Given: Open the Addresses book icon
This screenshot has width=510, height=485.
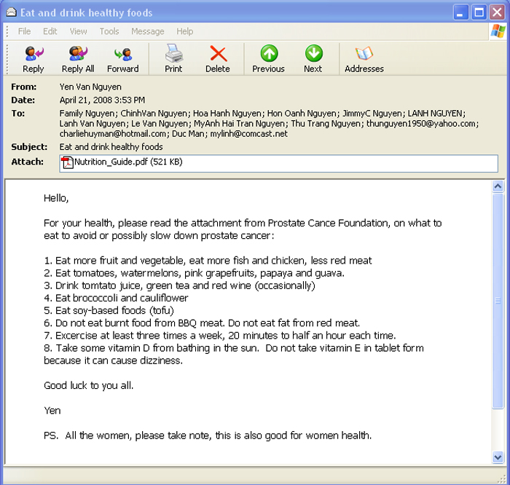Looking at the screenshot, I should point(364,59).
